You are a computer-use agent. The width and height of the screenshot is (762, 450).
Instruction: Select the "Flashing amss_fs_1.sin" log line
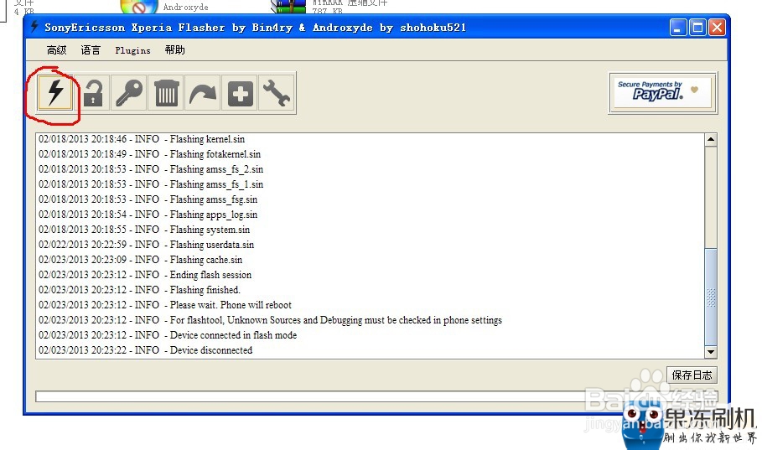click(x=151, y=184)
